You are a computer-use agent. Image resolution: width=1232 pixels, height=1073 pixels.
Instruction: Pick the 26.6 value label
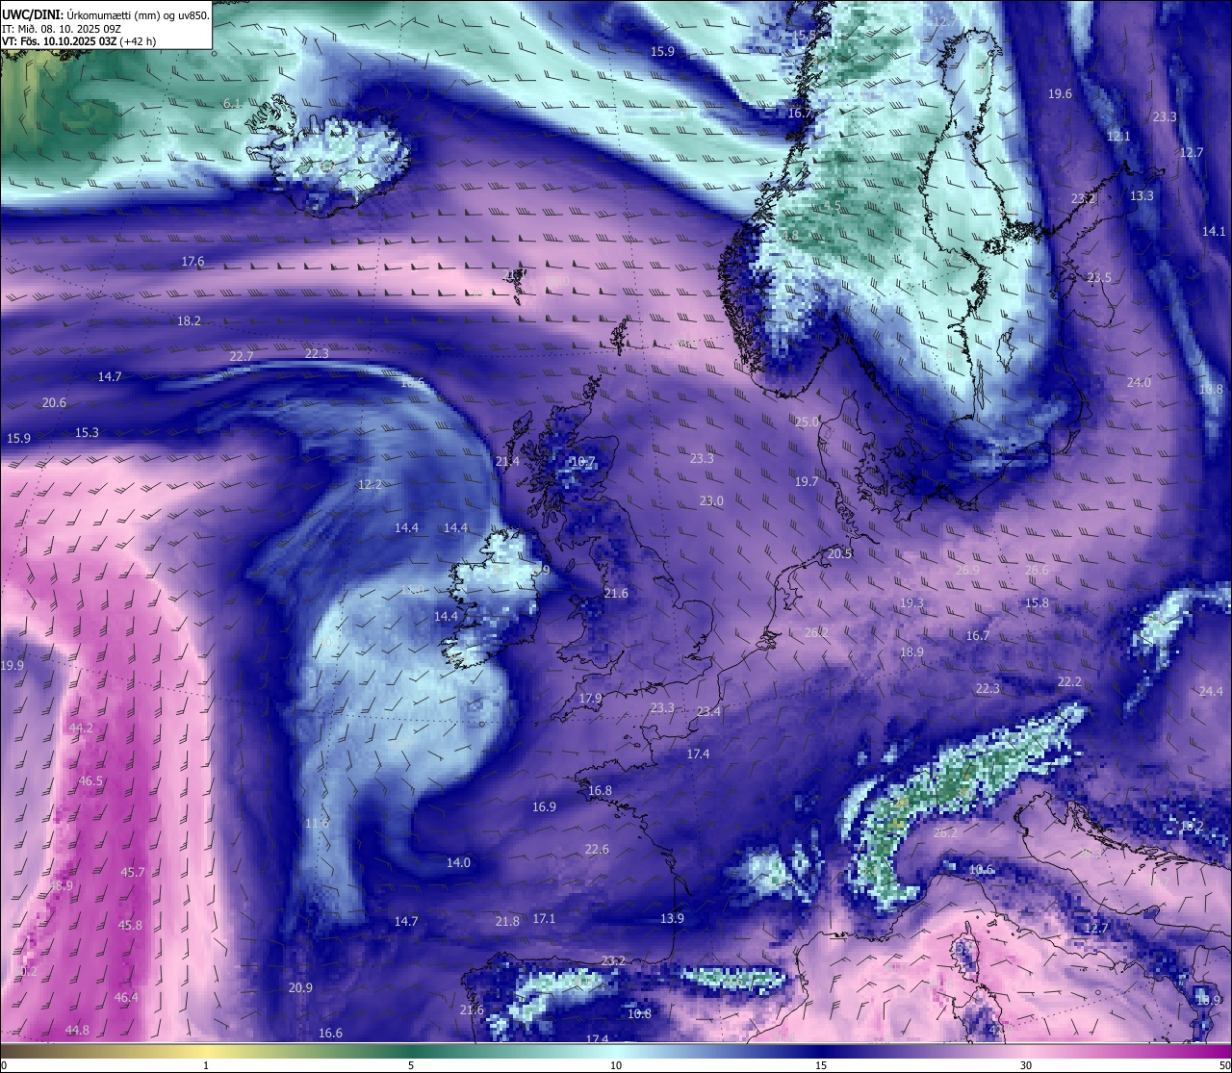(1037, 570)
